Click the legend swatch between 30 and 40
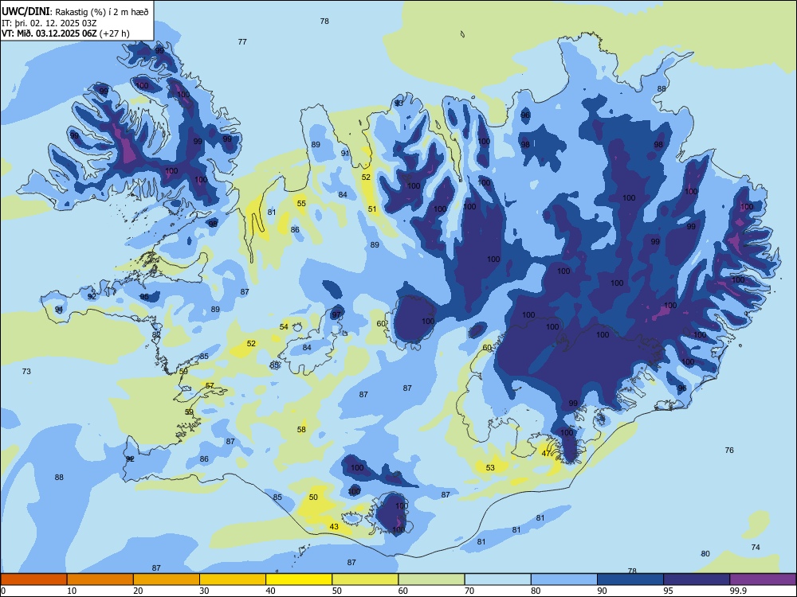Screen dimensions: 797x597 click(233, 579)
